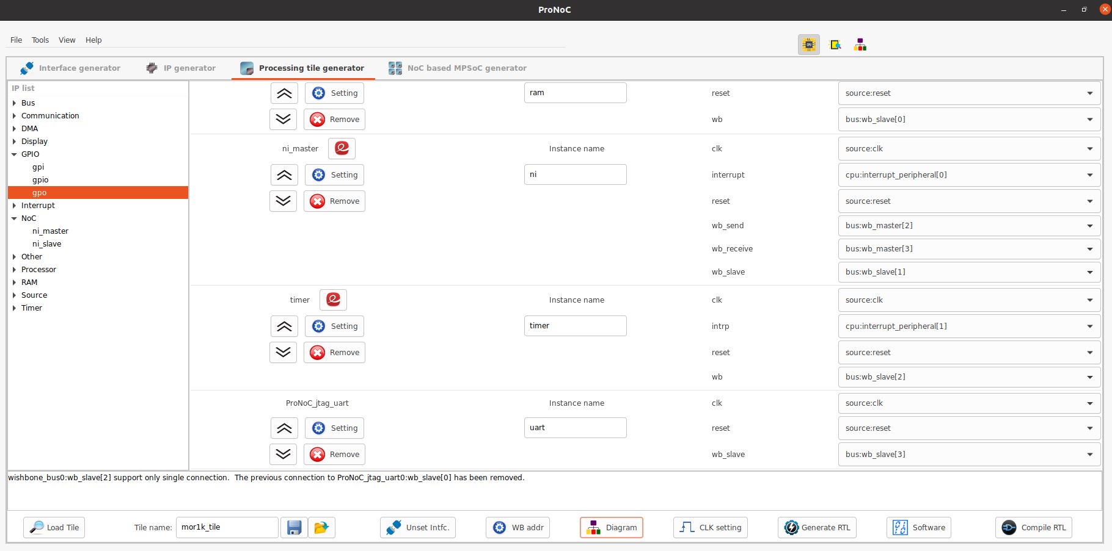Open ni interrupt dropdown cpu:interrupt_peripheral[0]

pos(970,175)
